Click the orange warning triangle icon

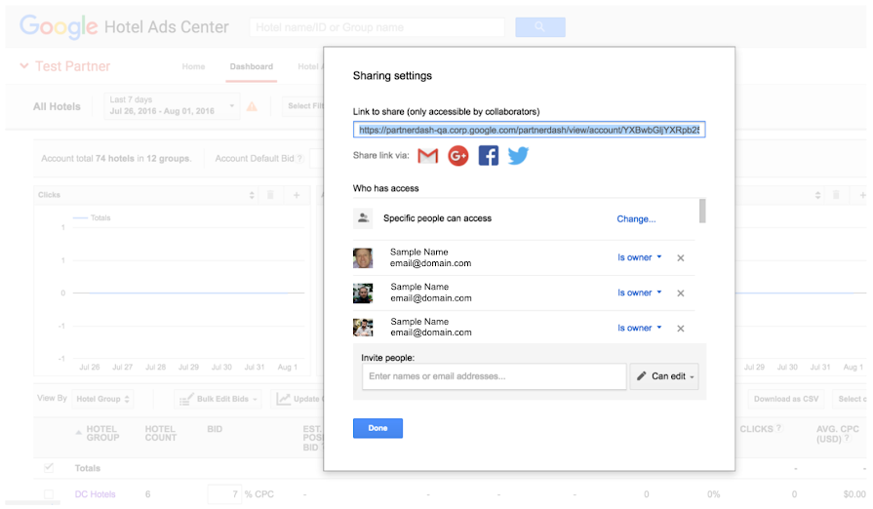tap(252, 106)
